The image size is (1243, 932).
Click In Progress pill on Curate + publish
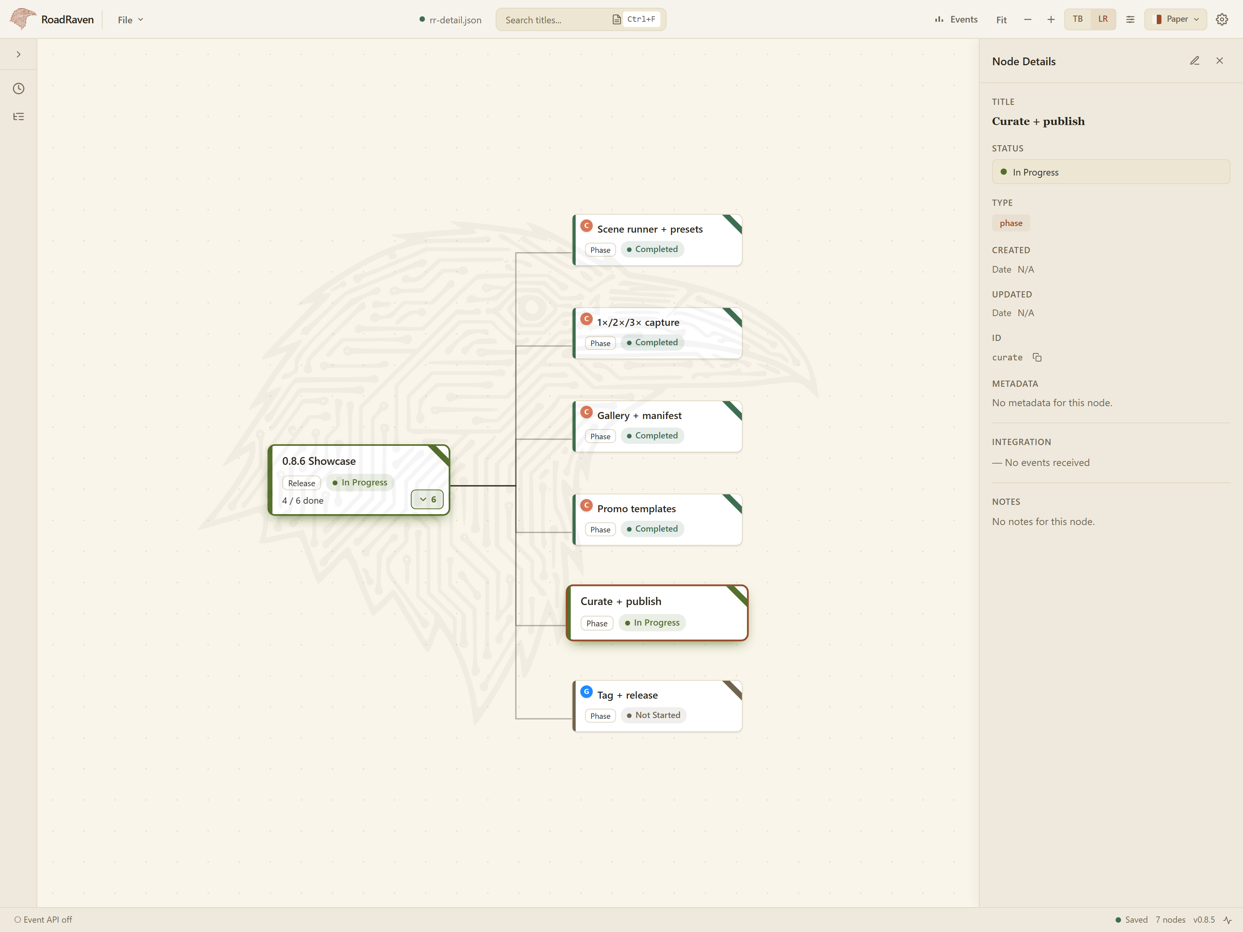click(x=652, y=622)
